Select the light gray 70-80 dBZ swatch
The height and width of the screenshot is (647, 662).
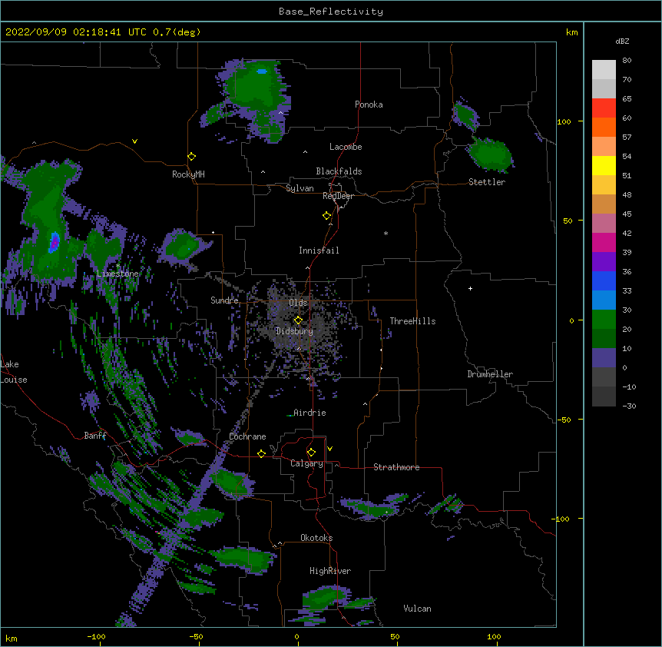click(x=604, y=70)
